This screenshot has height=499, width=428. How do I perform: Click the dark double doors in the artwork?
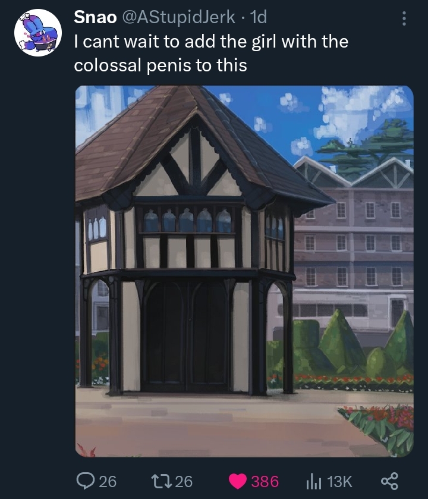[x=187, y=336]
